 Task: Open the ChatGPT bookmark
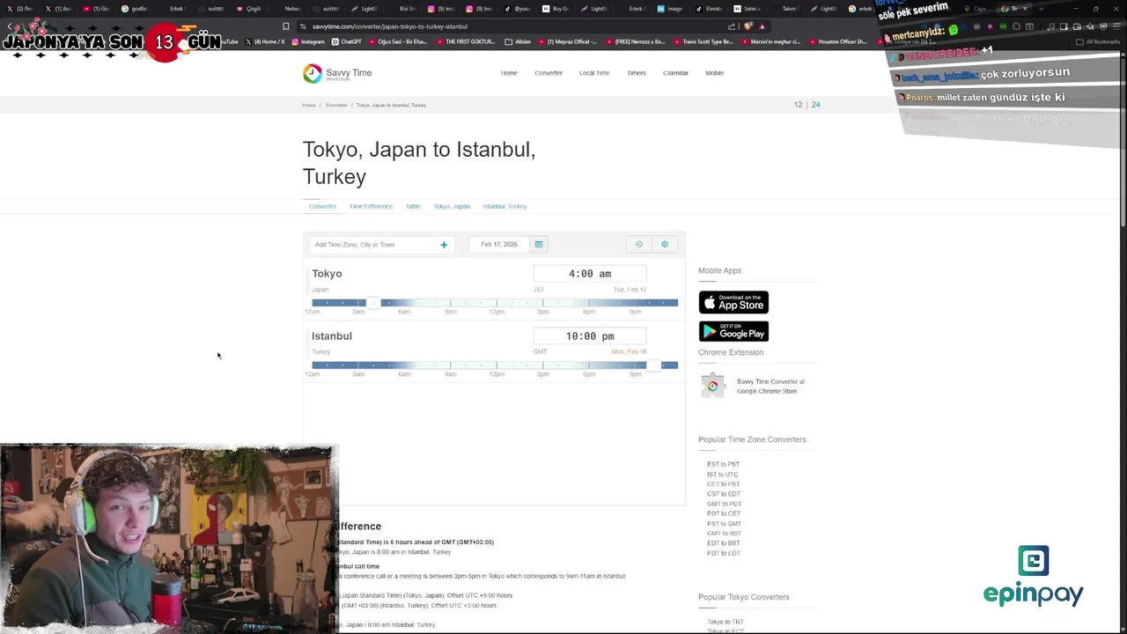pos(347,41)
